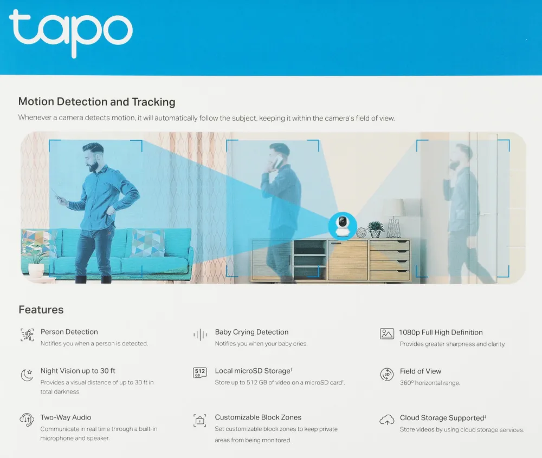
Task: Click the "Person Detection" title
Action: (x=69, y=332)
